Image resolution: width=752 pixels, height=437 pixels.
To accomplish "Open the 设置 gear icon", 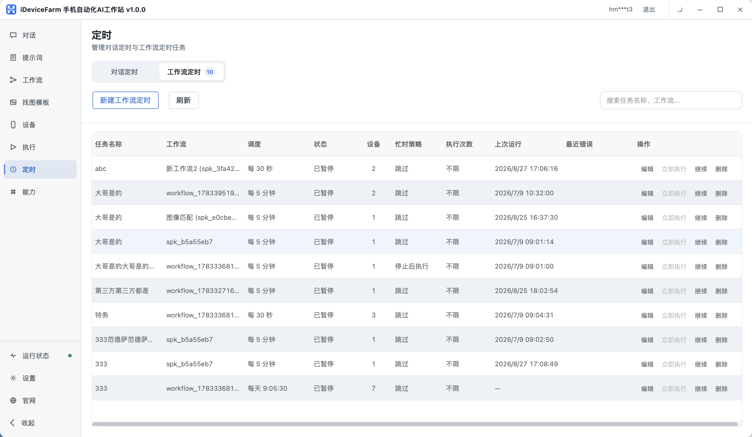I will pos(13,378).
